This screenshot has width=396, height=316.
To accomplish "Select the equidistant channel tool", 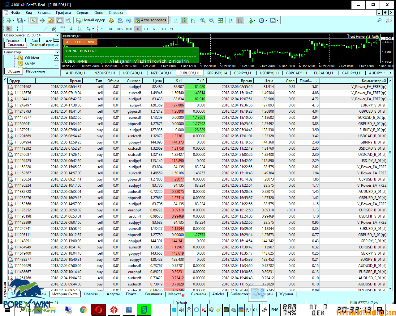I will click(x=54, y=29).
